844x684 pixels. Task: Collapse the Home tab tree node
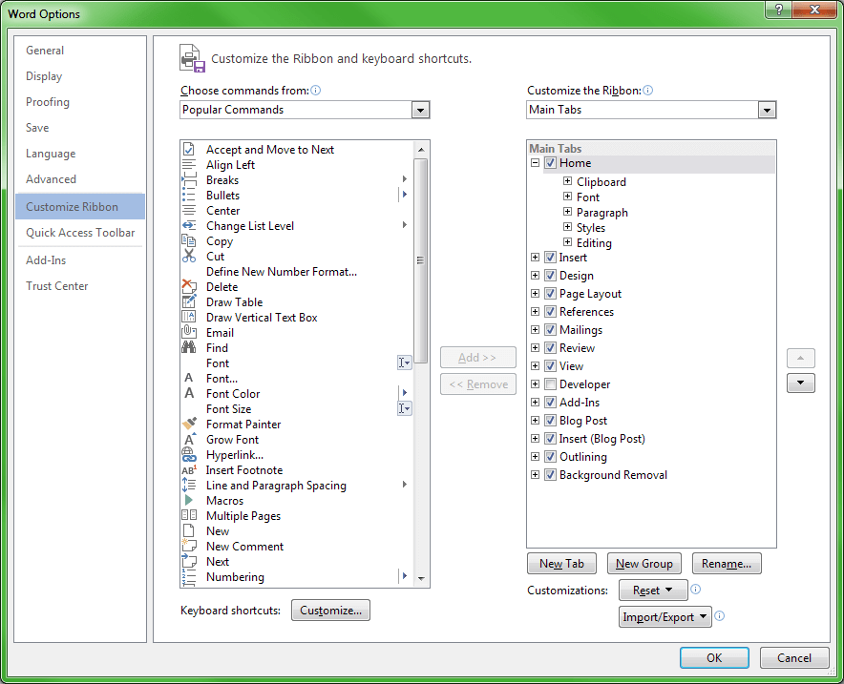[535, 163]
